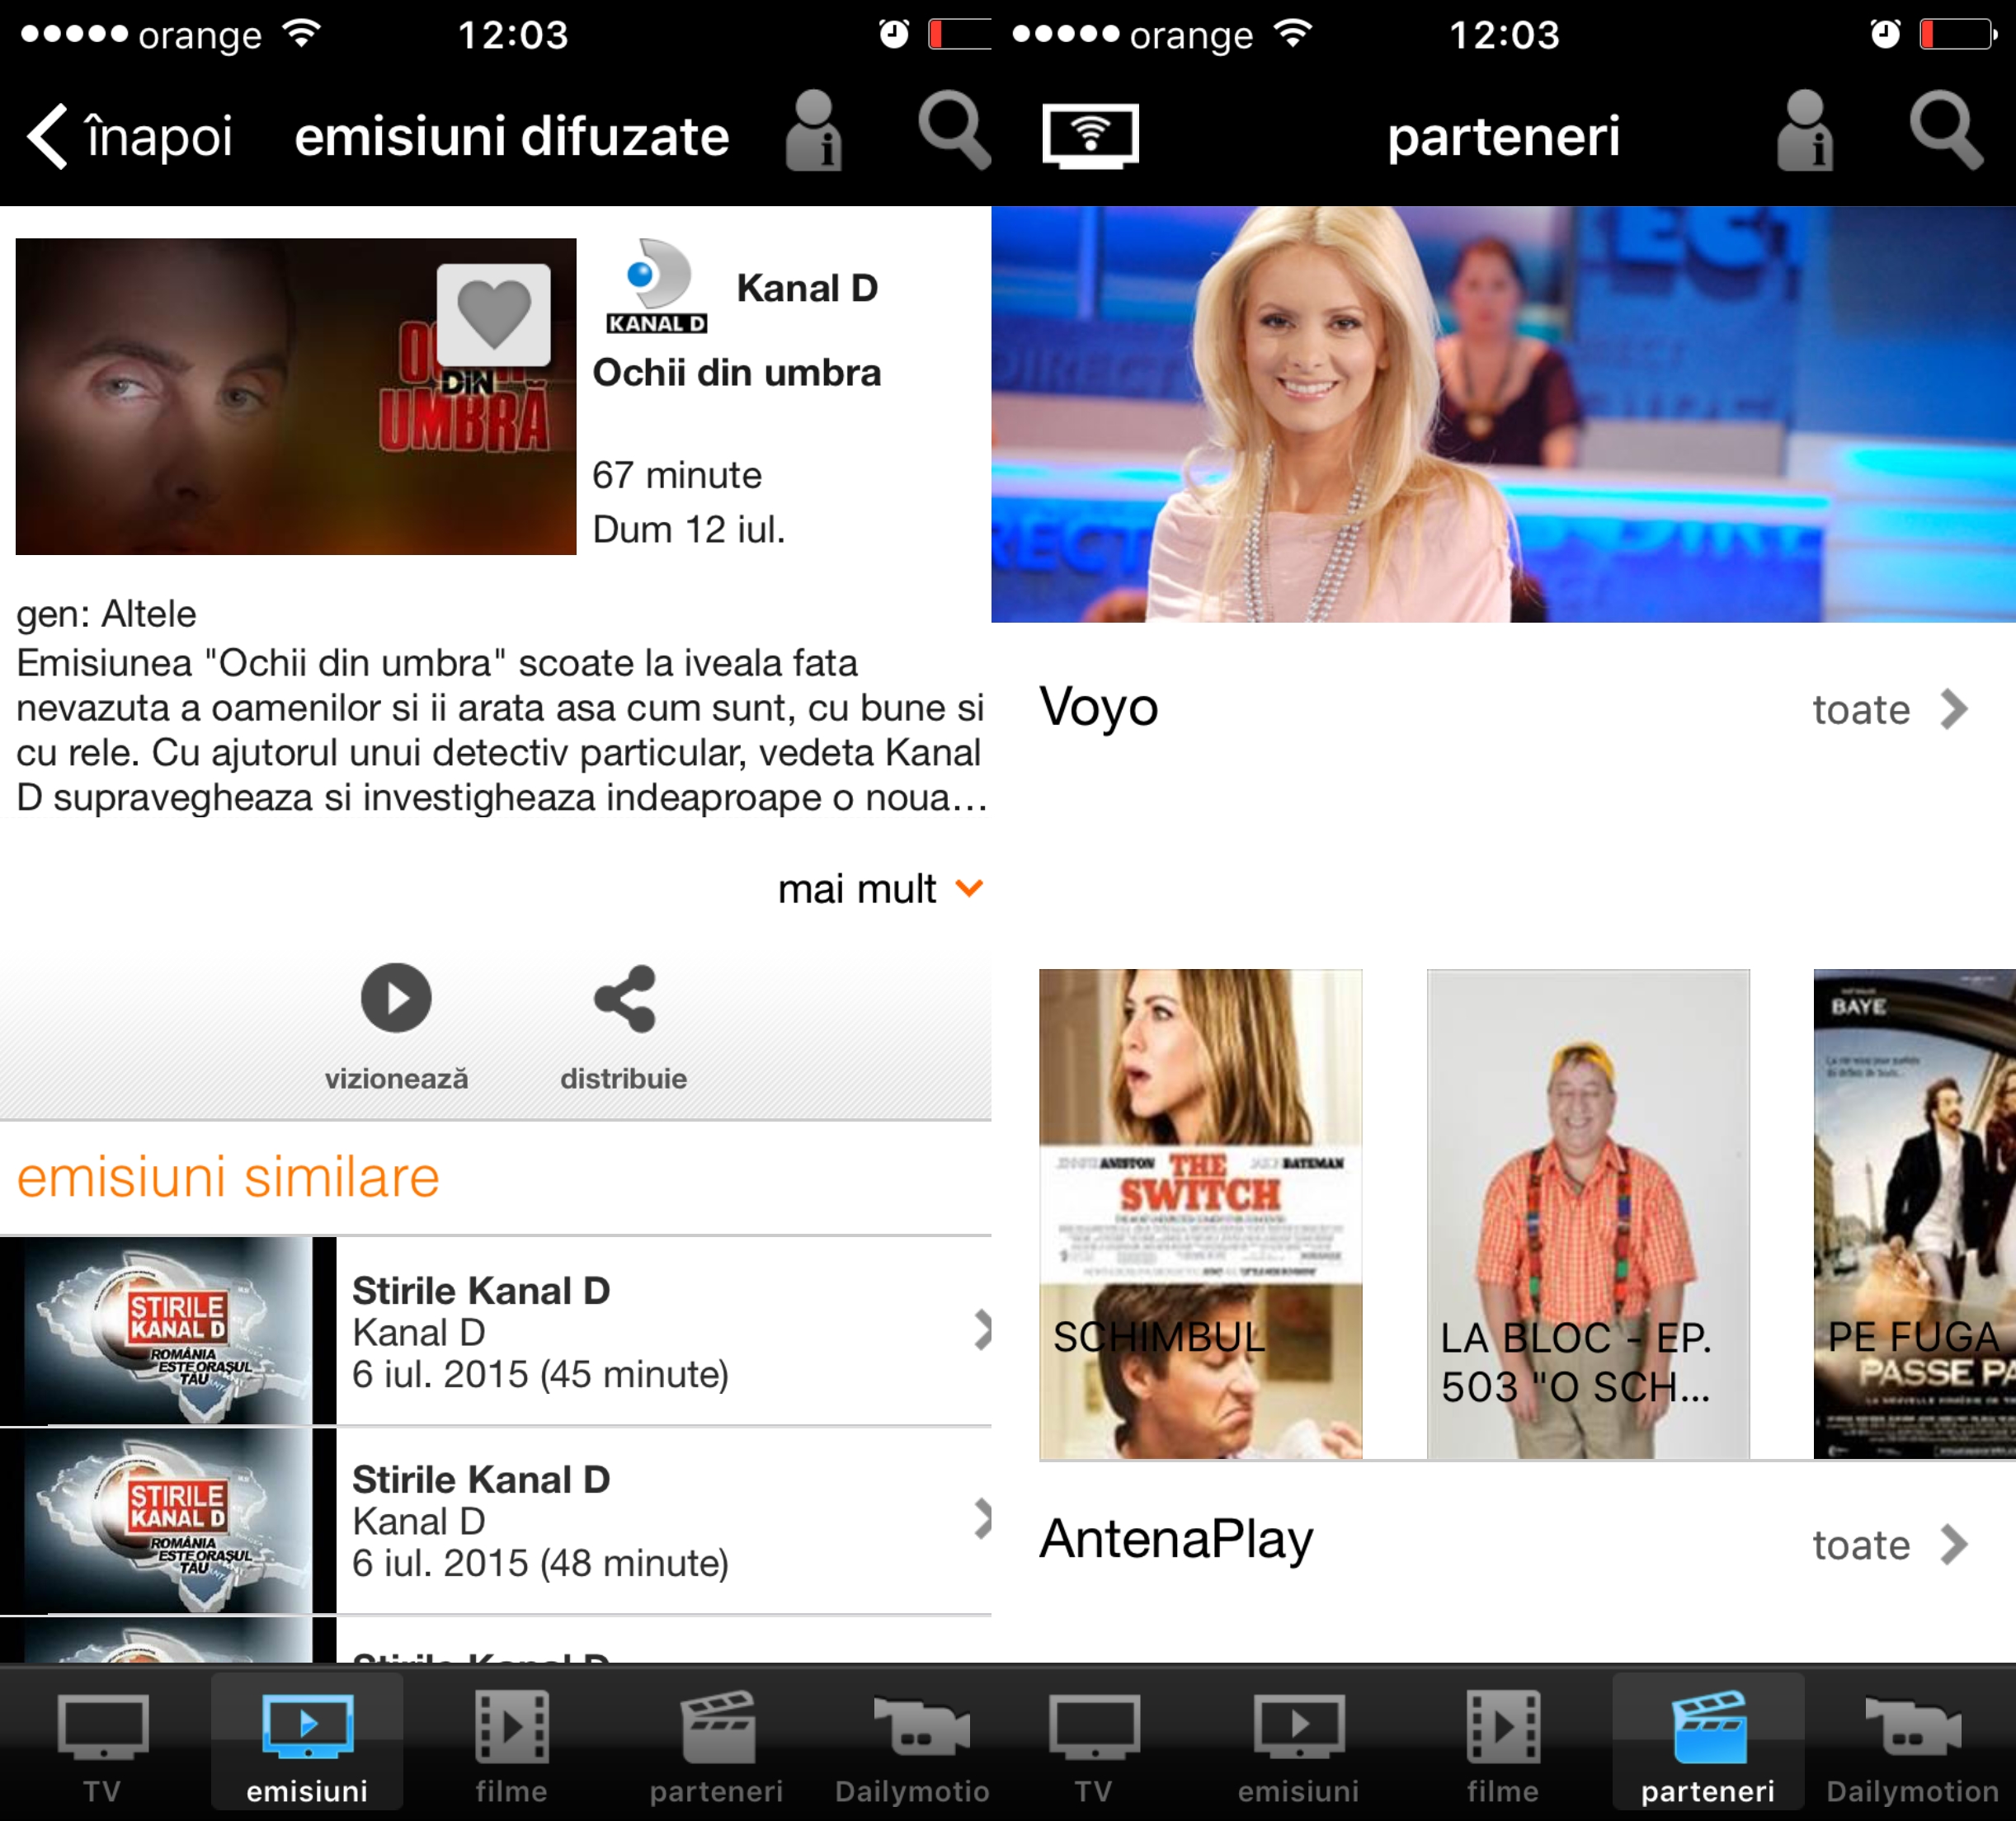Open the Ochii din umbra thumbnail
The image size is (2016, 1821).
pos(296,396)
